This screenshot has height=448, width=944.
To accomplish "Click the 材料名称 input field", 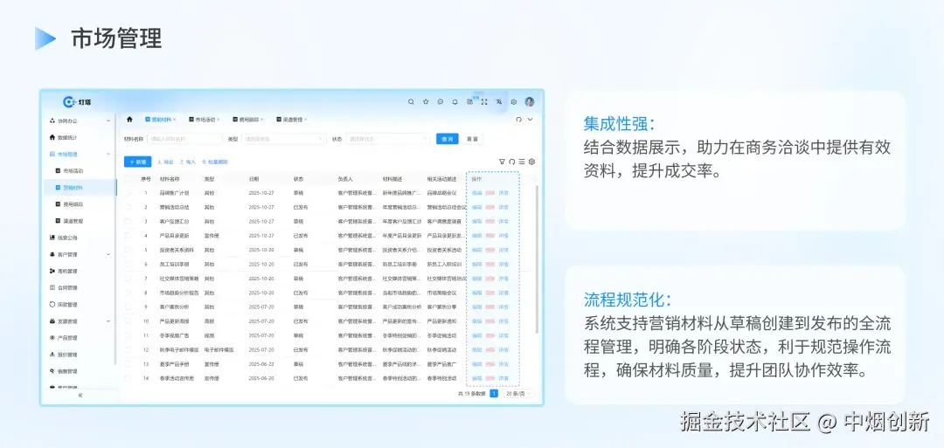I will tap(184, 139).
